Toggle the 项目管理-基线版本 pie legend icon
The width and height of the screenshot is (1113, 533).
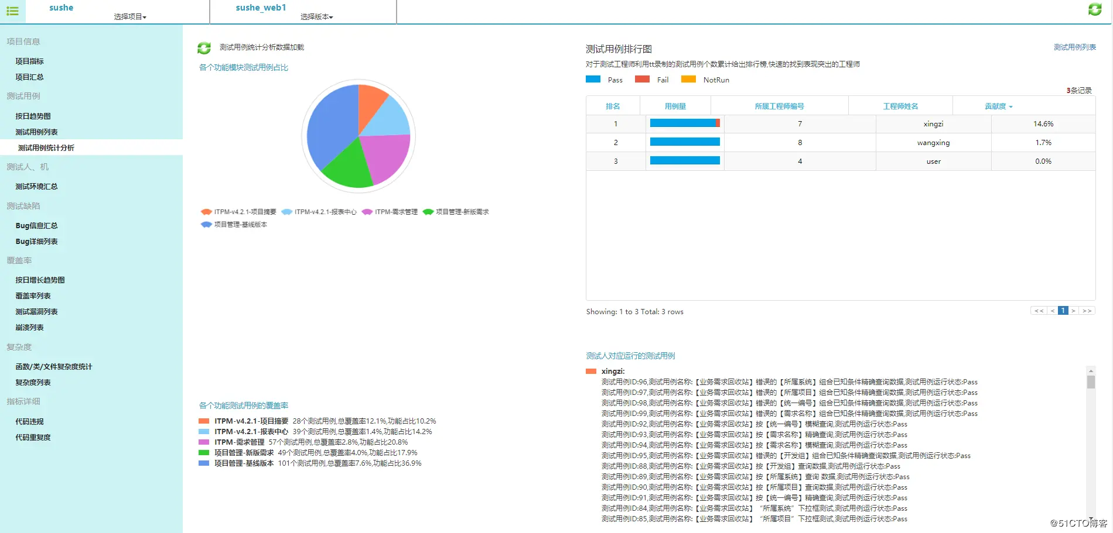coord(206,225)
